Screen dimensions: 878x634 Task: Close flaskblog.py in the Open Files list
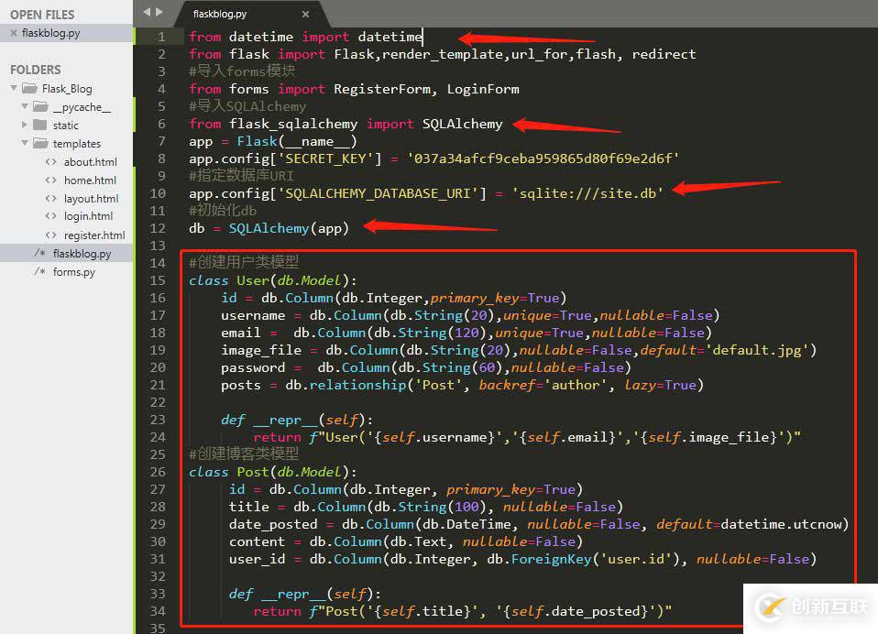point(14,33)
